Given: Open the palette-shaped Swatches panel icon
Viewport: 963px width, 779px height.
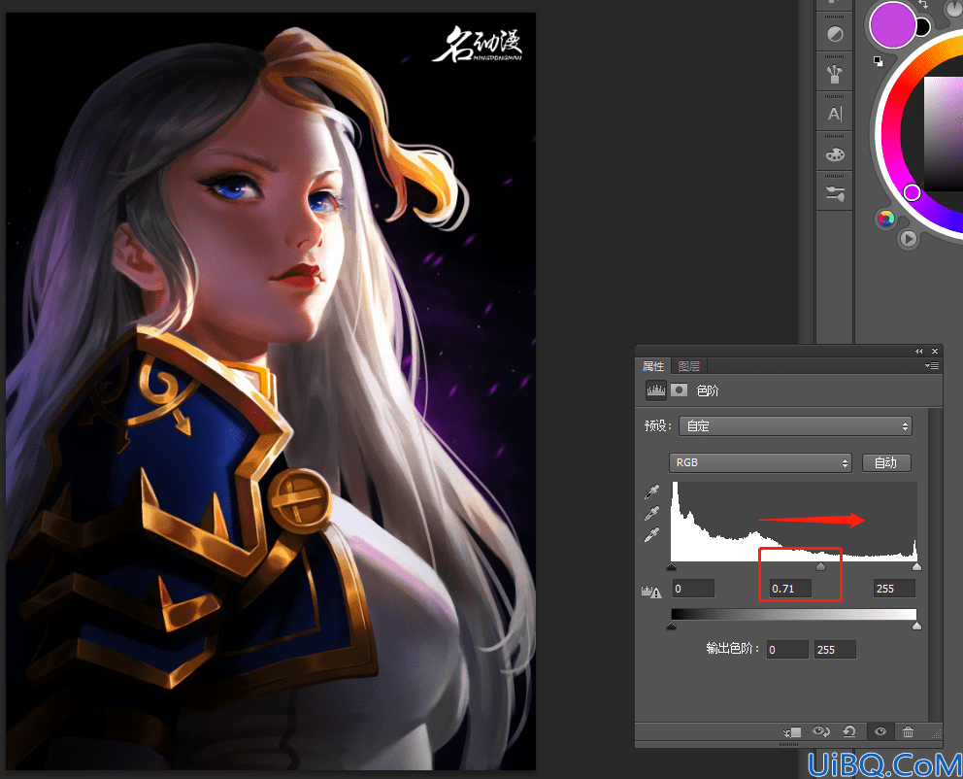Looking at the screenshot, I should [835, 154].
